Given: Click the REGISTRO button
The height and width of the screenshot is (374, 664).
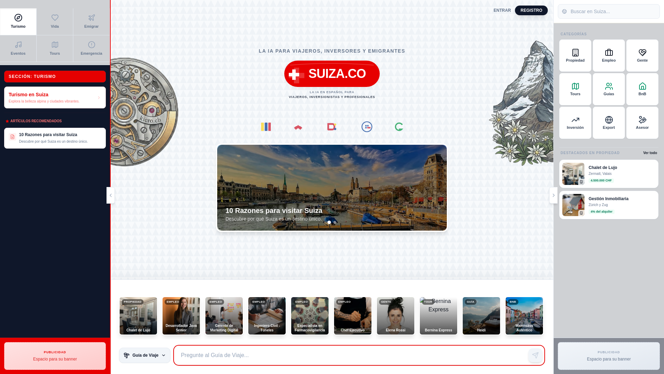Looking at the screenshot, I should pyautogui.click(x=531, y=10).
